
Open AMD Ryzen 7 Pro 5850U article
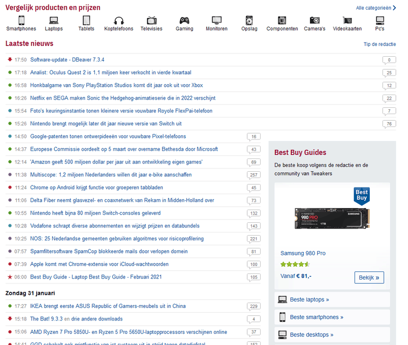129,332
